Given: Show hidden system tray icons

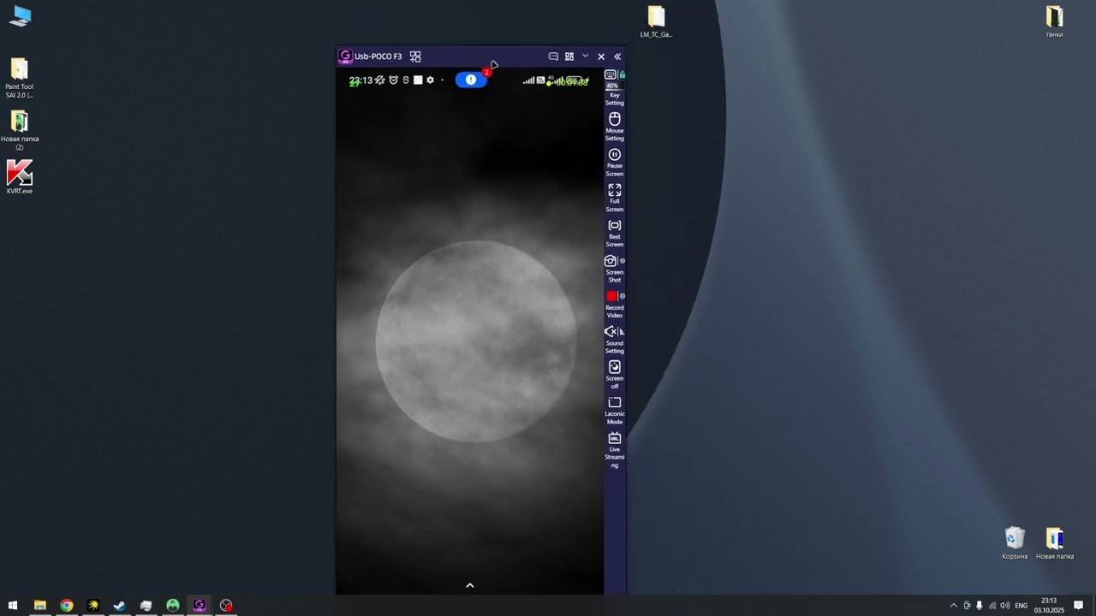Looking at the screenshot, I should pyautogui.click(x=954, y=605).
